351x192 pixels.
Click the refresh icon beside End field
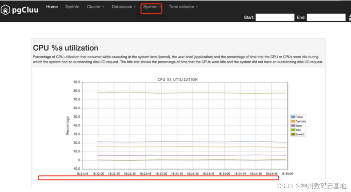(350, 18)
